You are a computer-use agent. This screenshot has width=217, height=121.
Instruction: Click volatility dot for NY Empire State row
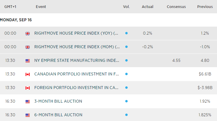click(126, 61)
